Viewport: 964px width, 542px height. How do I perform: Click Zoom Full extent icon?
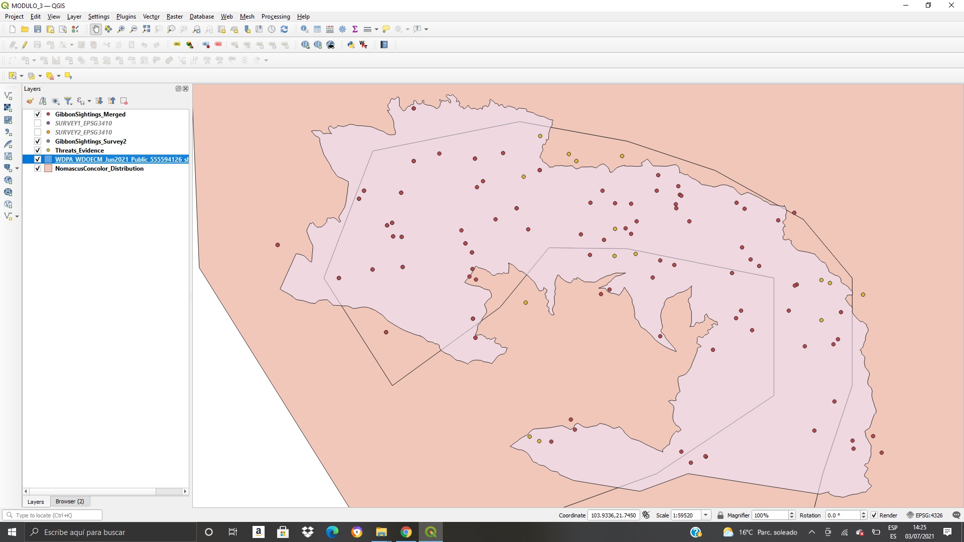click(146, 29)
